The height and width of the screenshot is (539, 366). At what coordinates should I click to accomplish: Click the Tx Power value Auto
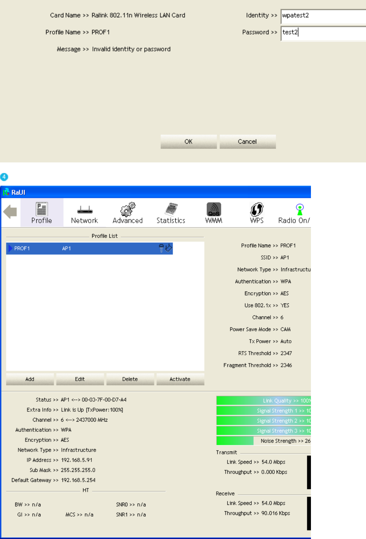[286, 341]
